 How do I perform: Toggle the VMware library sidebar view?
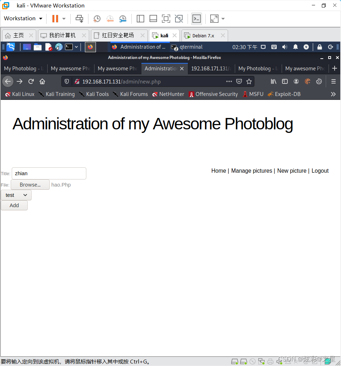tap(140, 19)
